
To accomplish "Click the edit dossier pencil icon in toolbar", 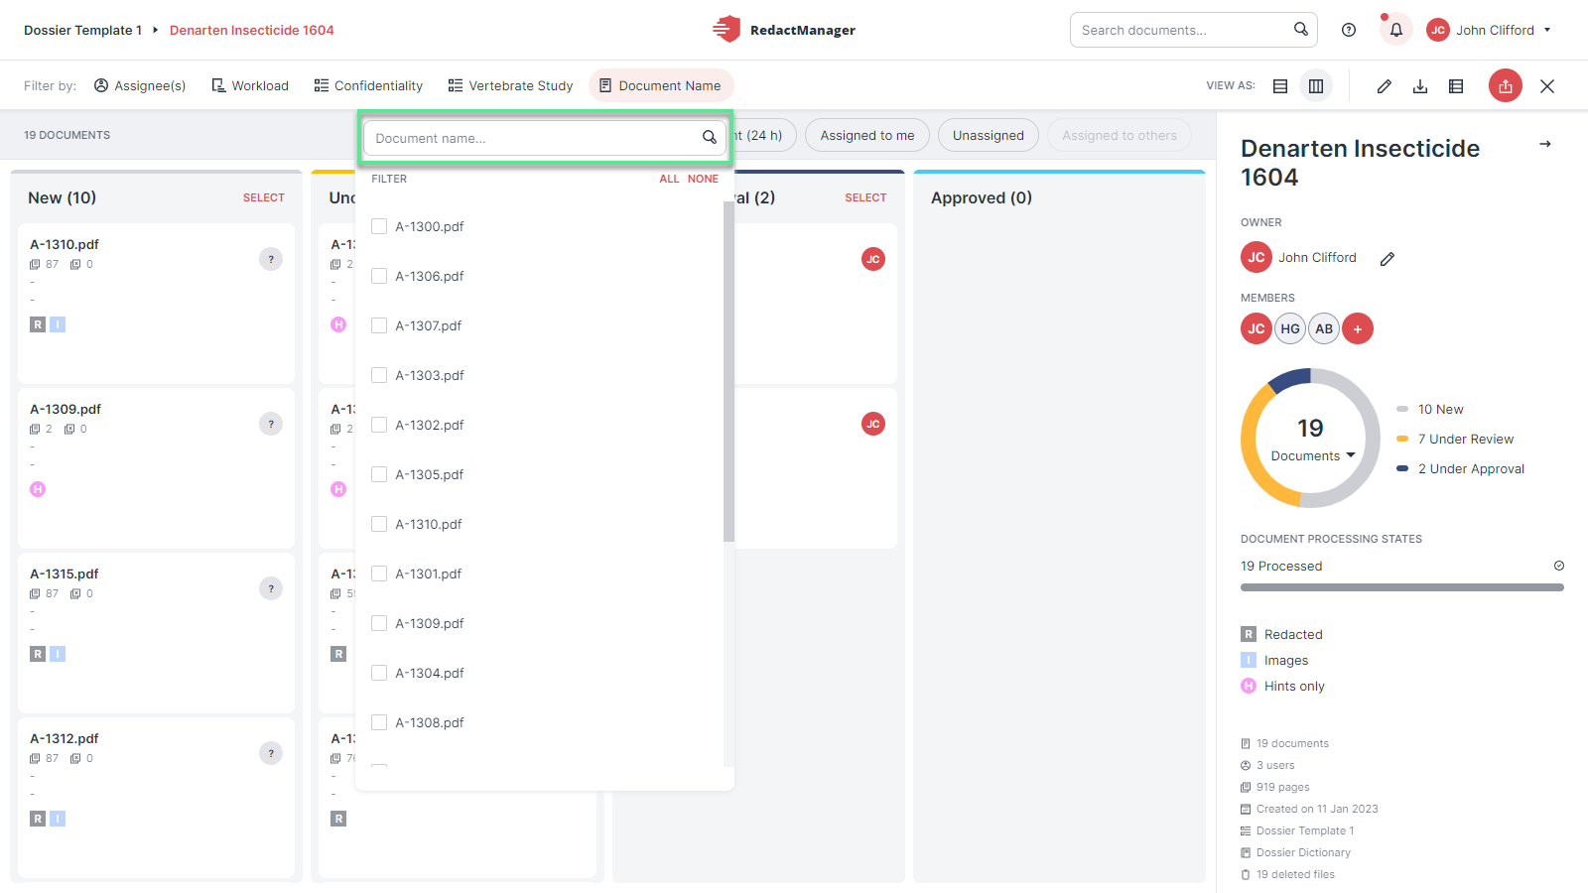I will 1385,86.
